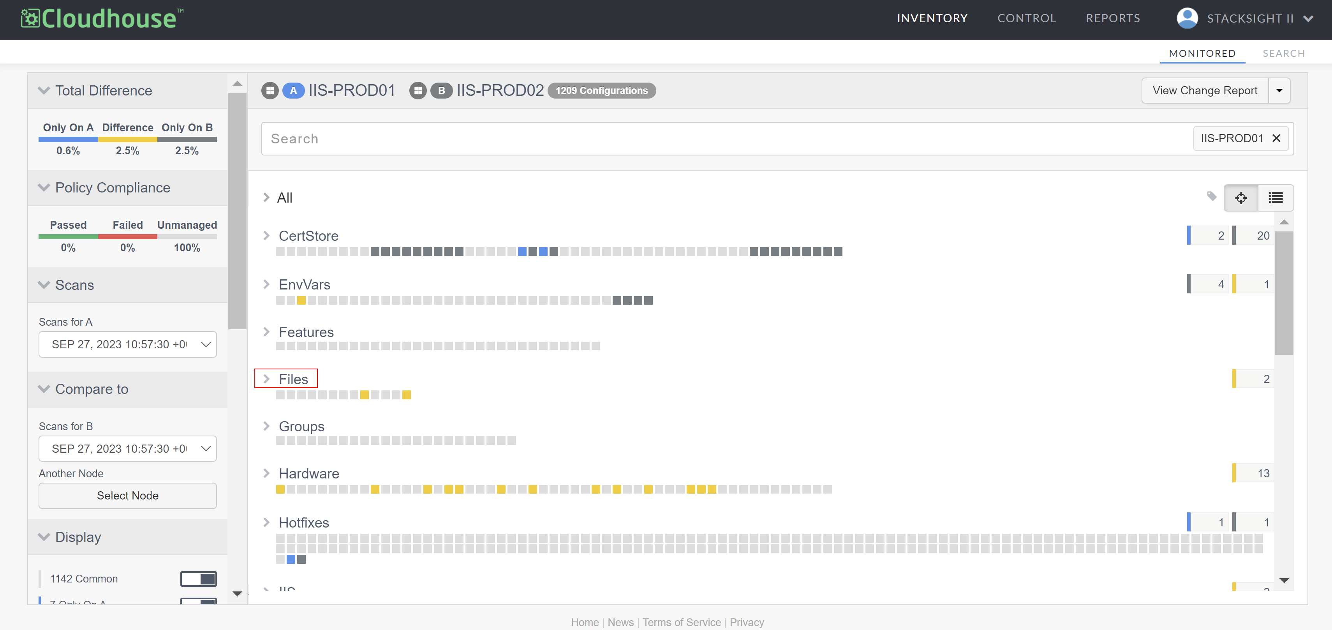1332x630 pixels.
Task: Click the Failed red compliance bar
Action: (128, 237)
